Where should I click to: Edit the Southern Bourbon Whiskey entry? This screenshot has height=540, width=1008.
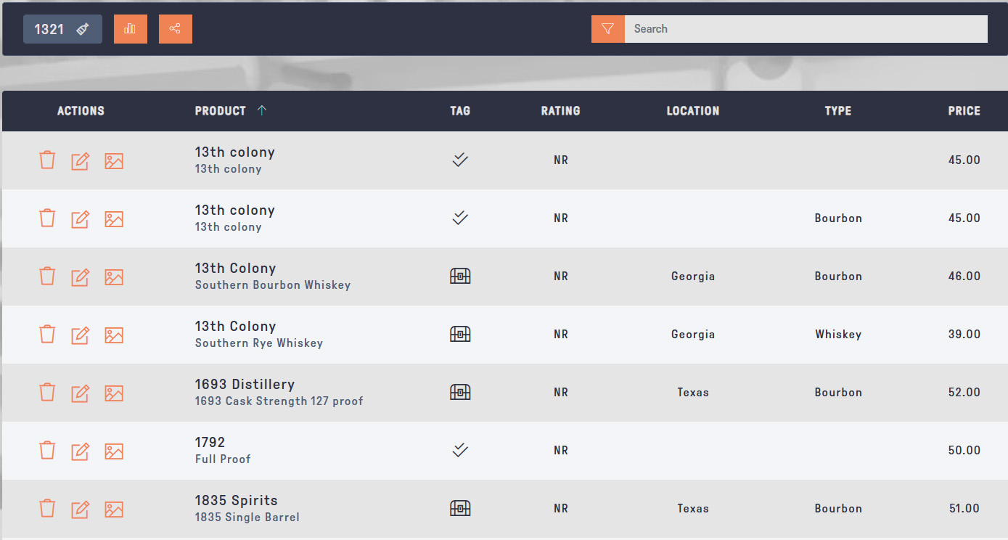coord(81,277)
